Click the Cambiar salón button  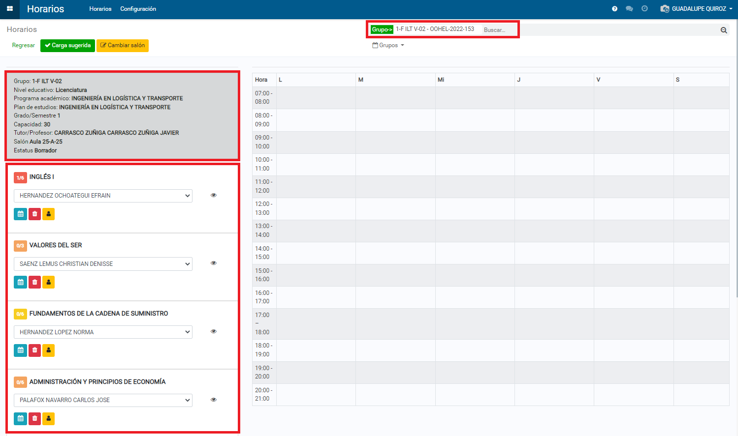tap(123, 45)
